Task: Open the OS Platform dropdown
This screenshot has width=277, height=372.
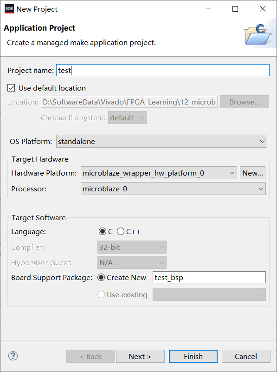Action: tap(161, 141)
